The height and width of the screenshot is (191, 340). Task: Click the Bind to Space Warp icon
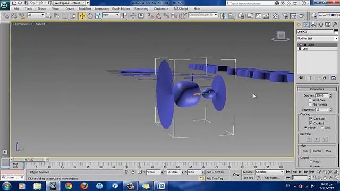pos(22,16)
